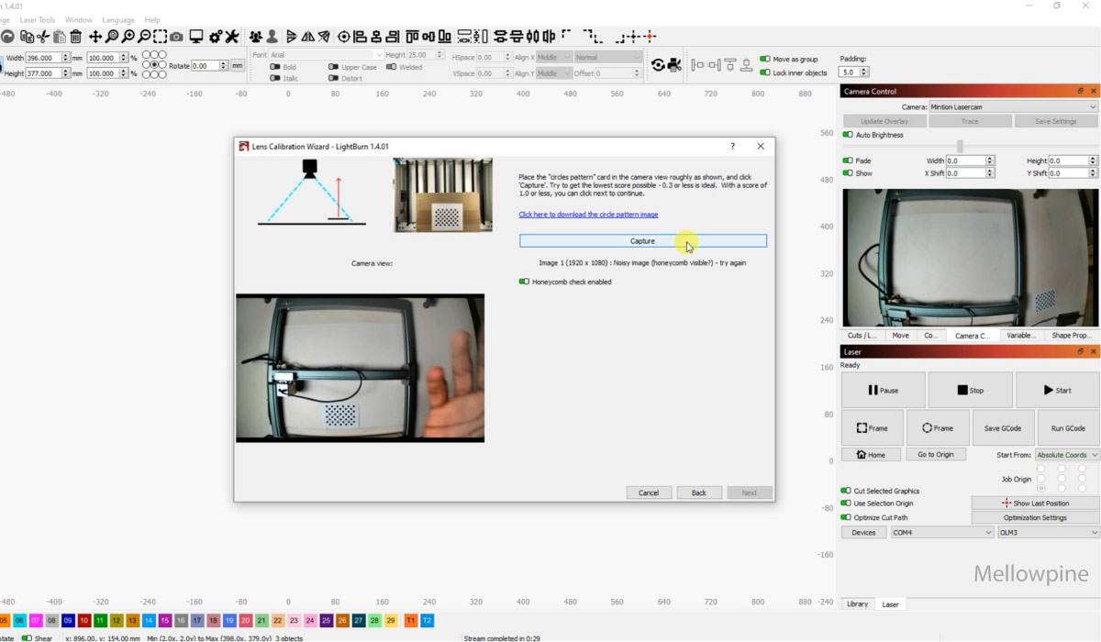Viewport: 1101px width, 642px height.
Task: Open the Camera selection dropdown
Action: coord(1013,107)
